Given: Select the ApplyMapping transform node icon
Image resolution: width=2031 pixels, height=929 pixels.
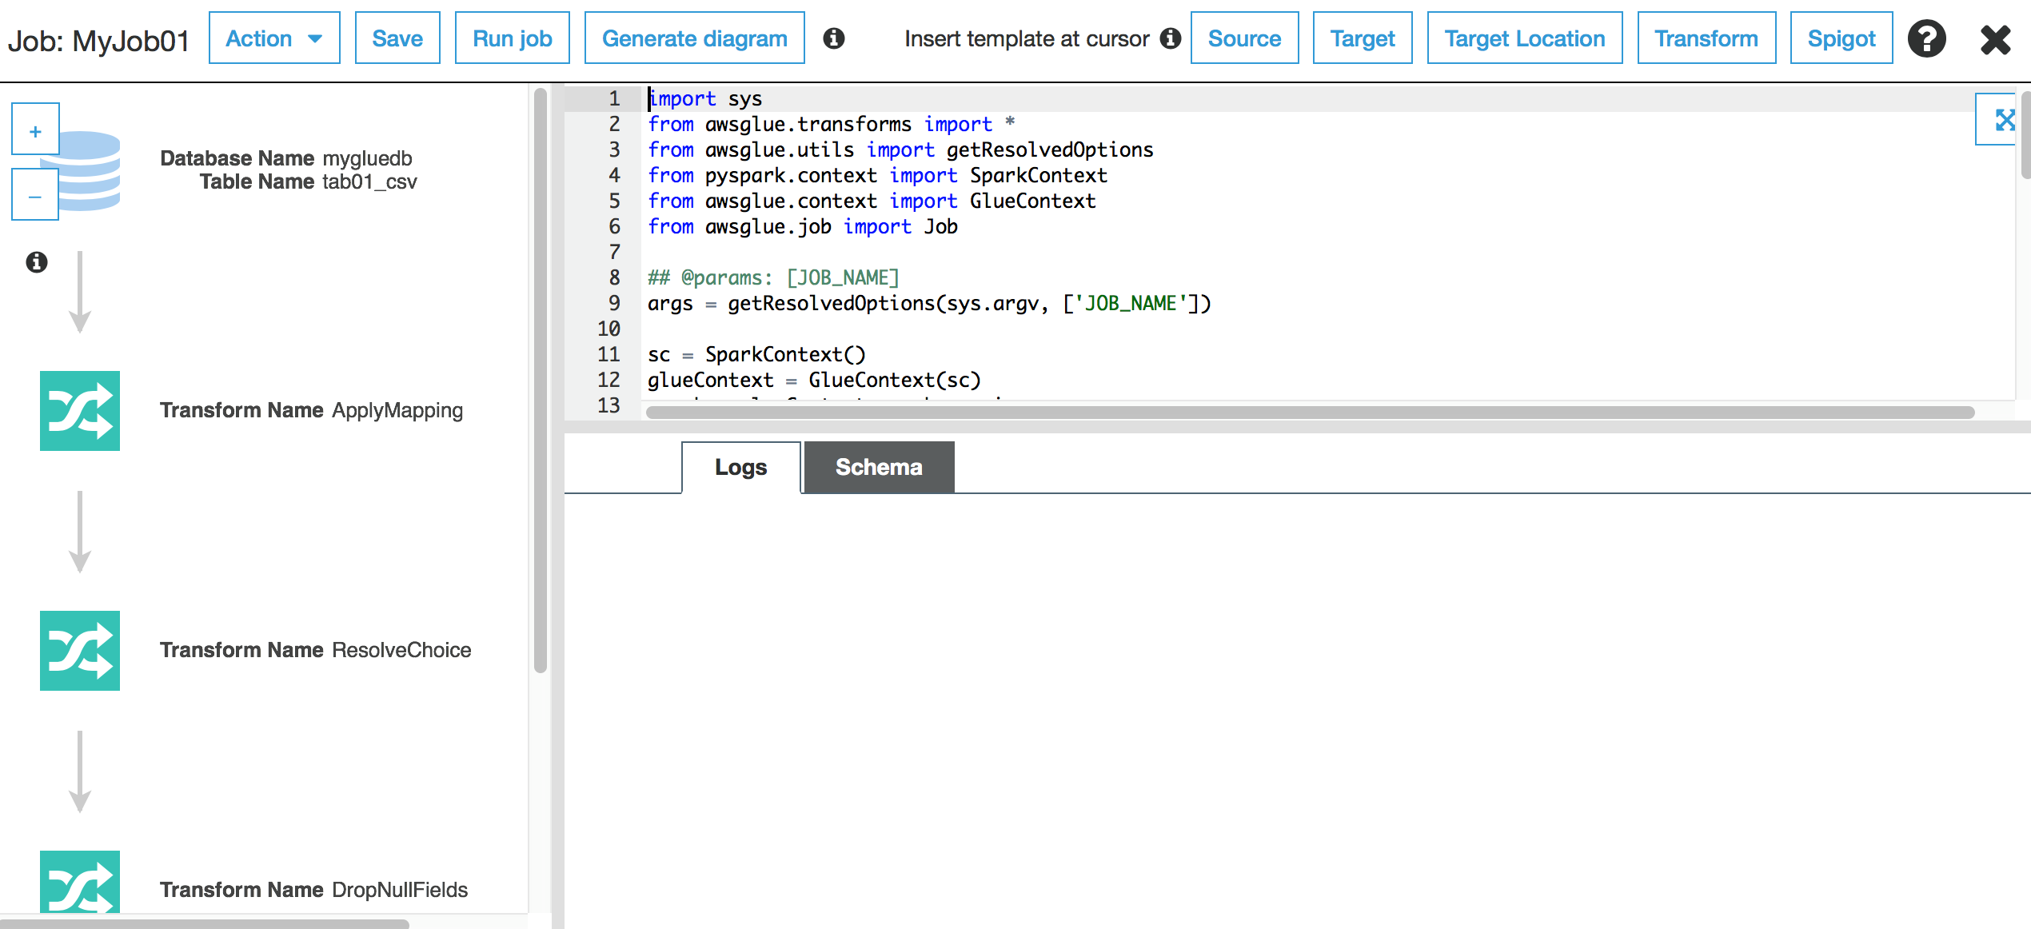Looking at the screenshot, I should [x=80, y=410].
